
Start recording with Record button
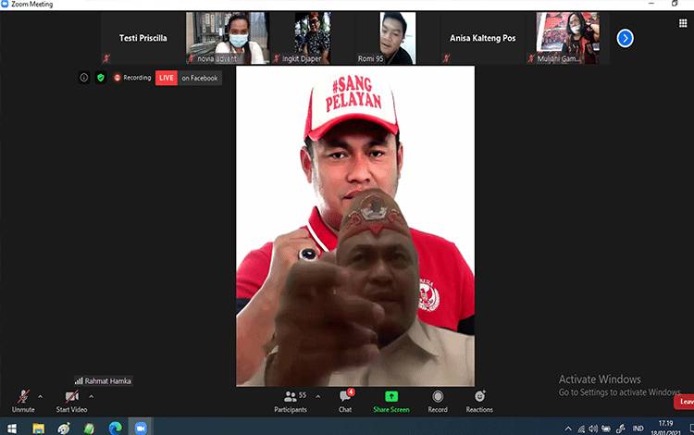[438, 402]
